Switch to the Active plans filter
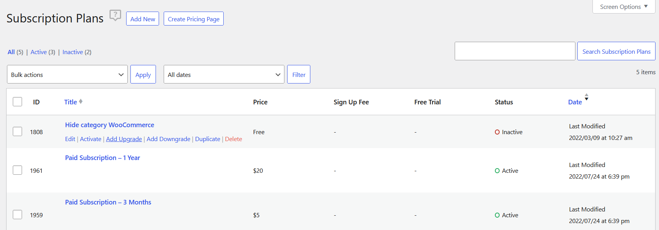 pyautogui.click(x=38, y=52)
